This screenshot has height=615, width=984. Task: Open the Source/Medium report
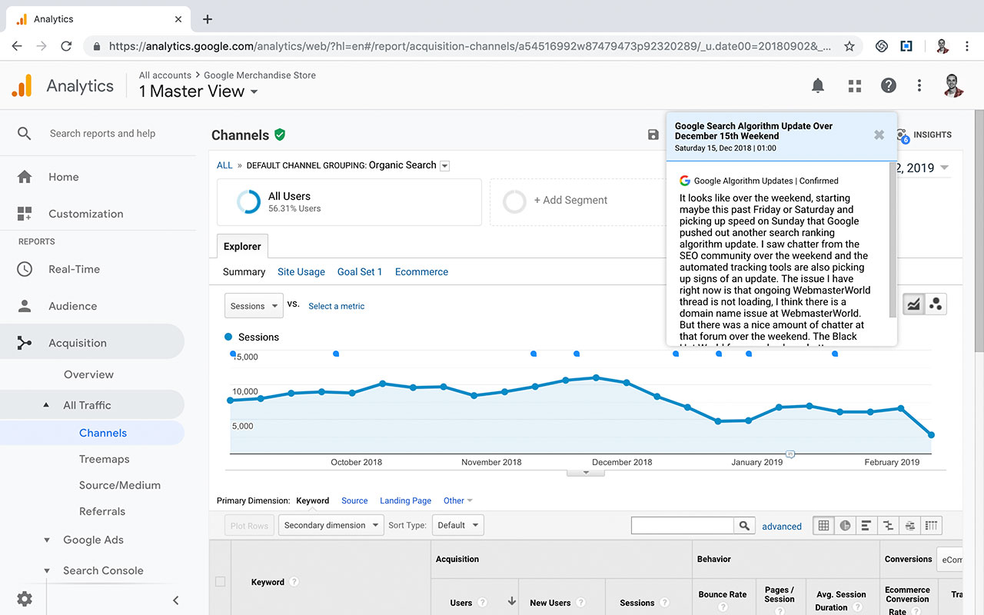pos(120,485)
